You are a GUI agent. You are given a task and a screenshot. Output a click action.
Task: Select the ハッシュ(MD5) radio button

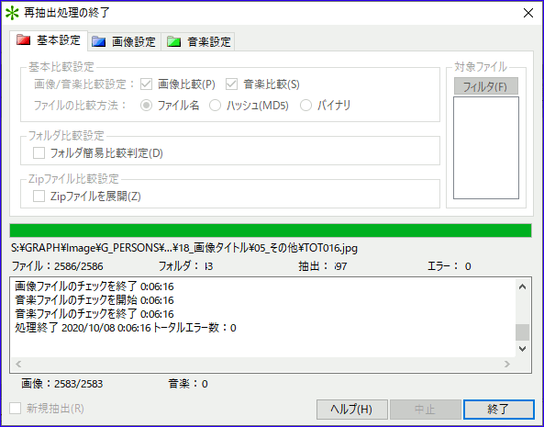(x=215, y=106)
